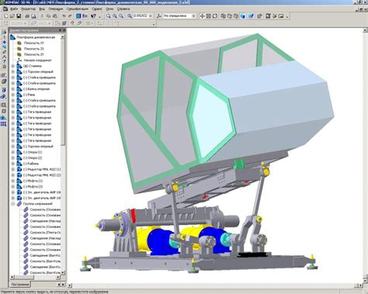This screenshot has width=368, height=294.
Task: Click the Print preview icon
Action: click(33, 16)
